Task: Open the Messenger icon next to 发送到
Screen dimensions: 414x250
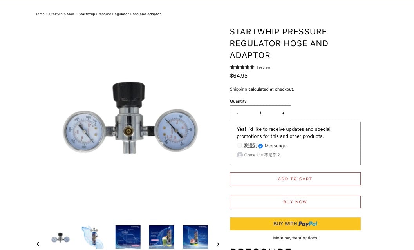Action: [x=261, y=145]
